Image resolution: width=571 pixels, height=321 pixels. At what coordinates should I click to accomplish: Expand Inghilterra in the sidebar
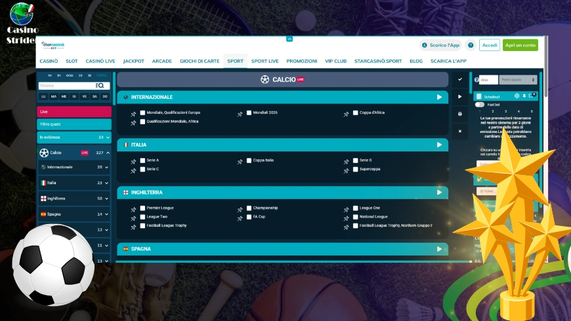[x=106, y=198]
